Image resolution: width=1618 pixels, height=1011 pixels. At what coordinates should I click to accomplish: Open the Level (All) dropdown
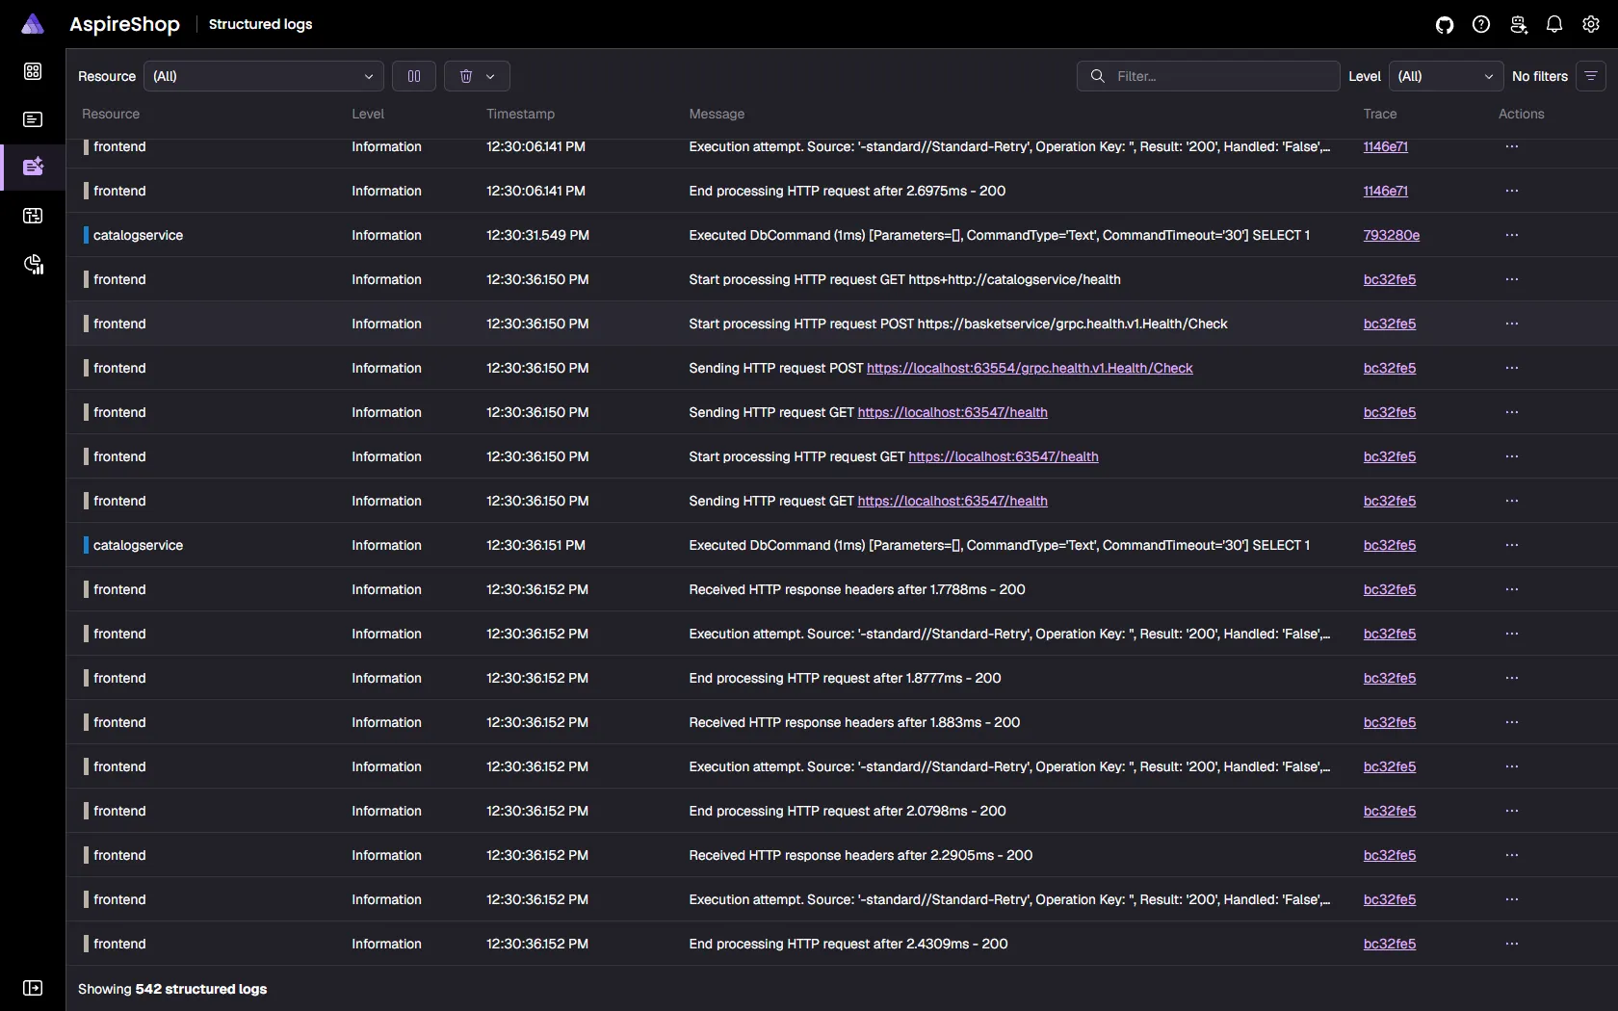(1446, 76)
